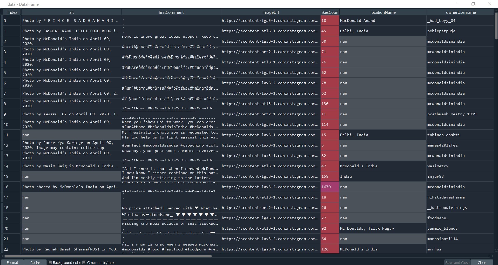The height and width of the screenshot is (265, 498).
Task: Select the likesCount column header
Action: coord(330,12)
